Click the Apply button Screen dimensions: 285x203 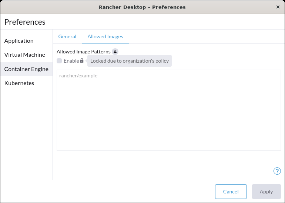(266, 192)
